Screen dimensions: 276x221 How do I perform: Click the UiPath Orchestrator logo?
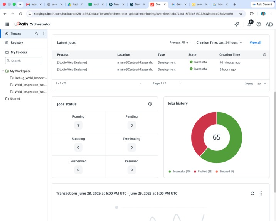(32, 24)
